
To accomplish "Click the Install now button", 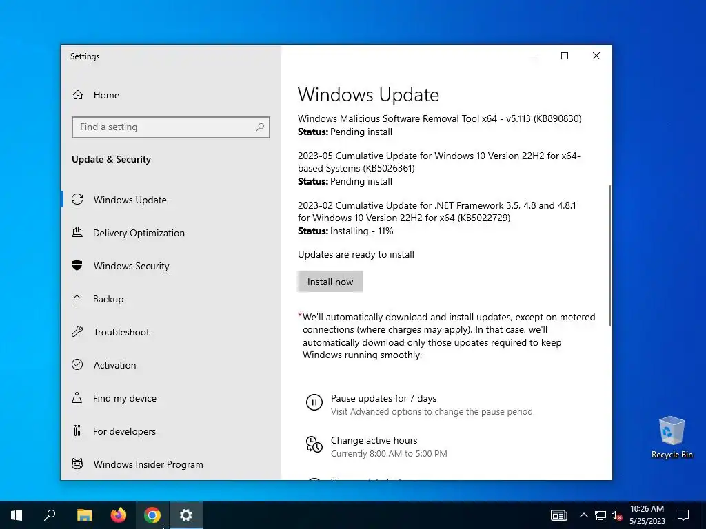I will (x=330, y=282).
